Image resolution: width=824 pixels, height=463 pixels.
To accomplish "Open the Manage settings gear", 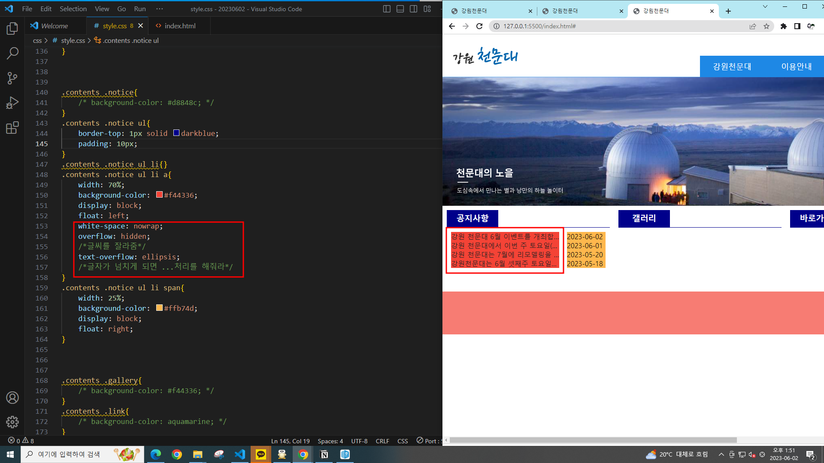I will coord(12,422).
